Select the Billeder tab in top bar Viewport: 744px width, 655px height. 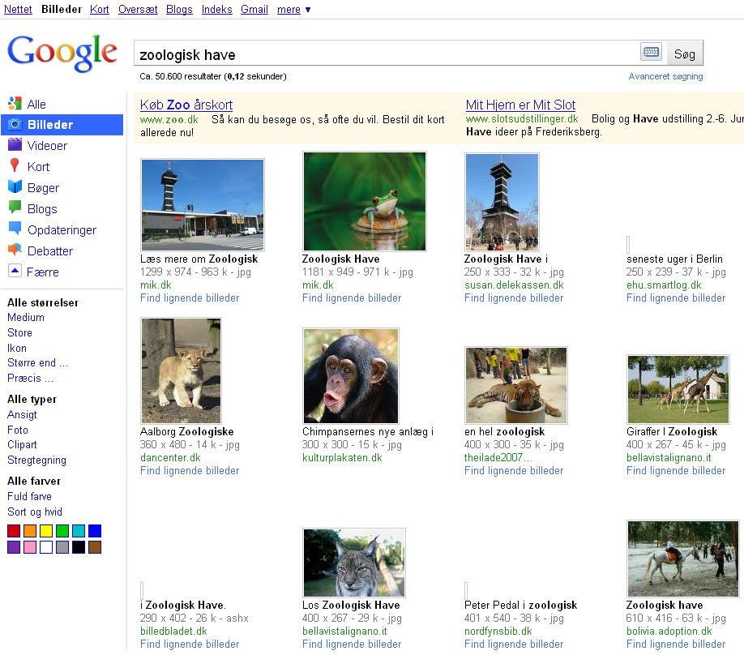pyautogui.click(x=62, y=9)
